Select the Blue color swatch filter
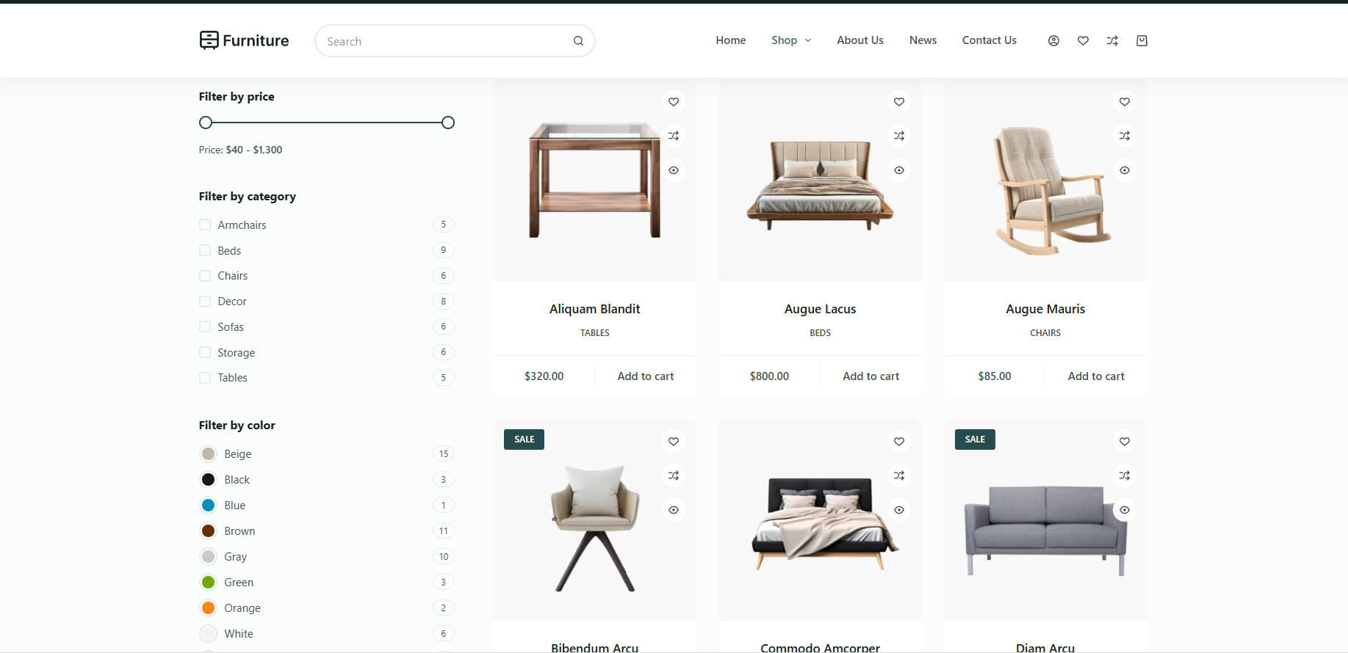1348x653 pixels. [x=209, y=506]
